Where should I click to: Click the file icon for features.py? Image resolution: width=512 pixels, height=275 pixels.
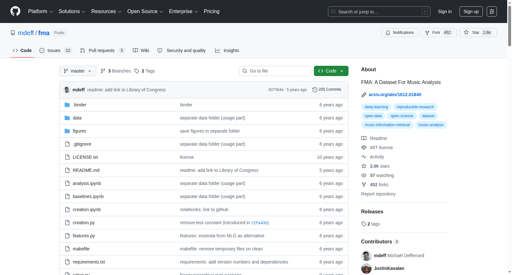67,236
